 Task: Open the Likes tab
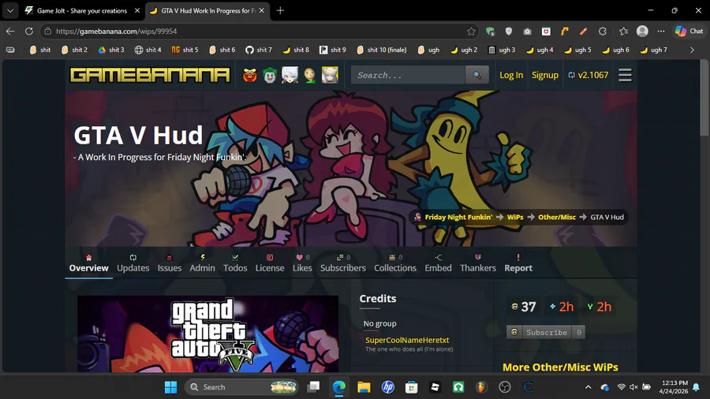coord(302,263)
